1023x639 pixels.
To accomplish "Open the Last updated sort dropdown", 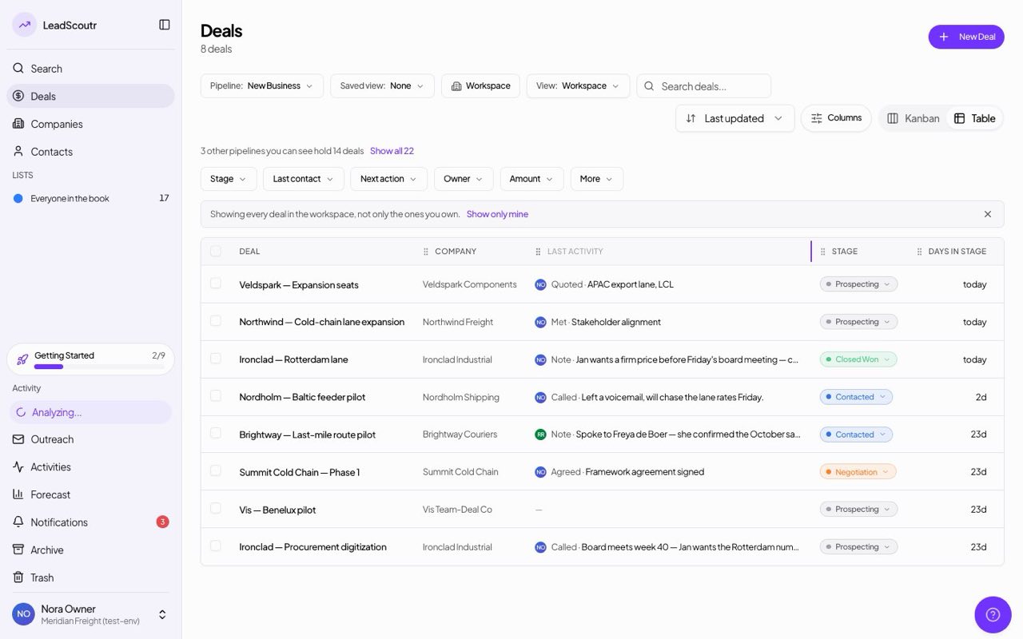I will [735, 118].
